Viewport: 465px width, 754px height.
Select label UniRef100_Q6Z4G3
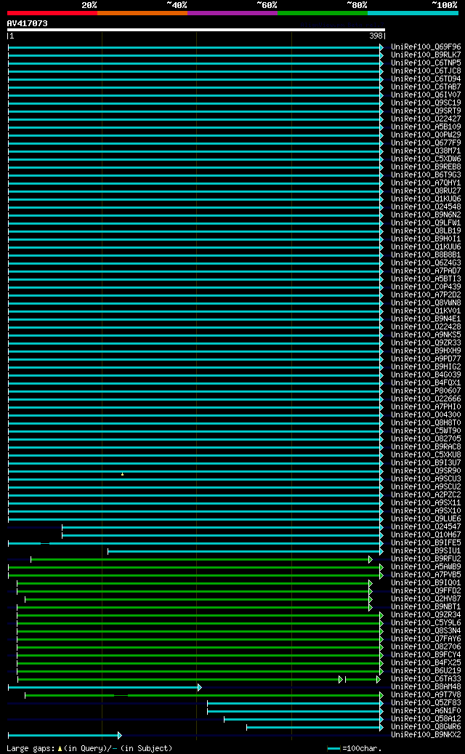tap(426, 263)
